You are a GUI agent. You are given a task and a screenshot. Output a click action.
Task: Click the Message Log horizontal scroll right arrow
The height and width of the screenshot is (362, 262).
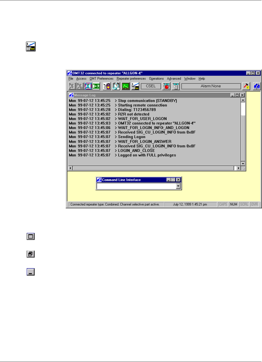pos(239,168)
